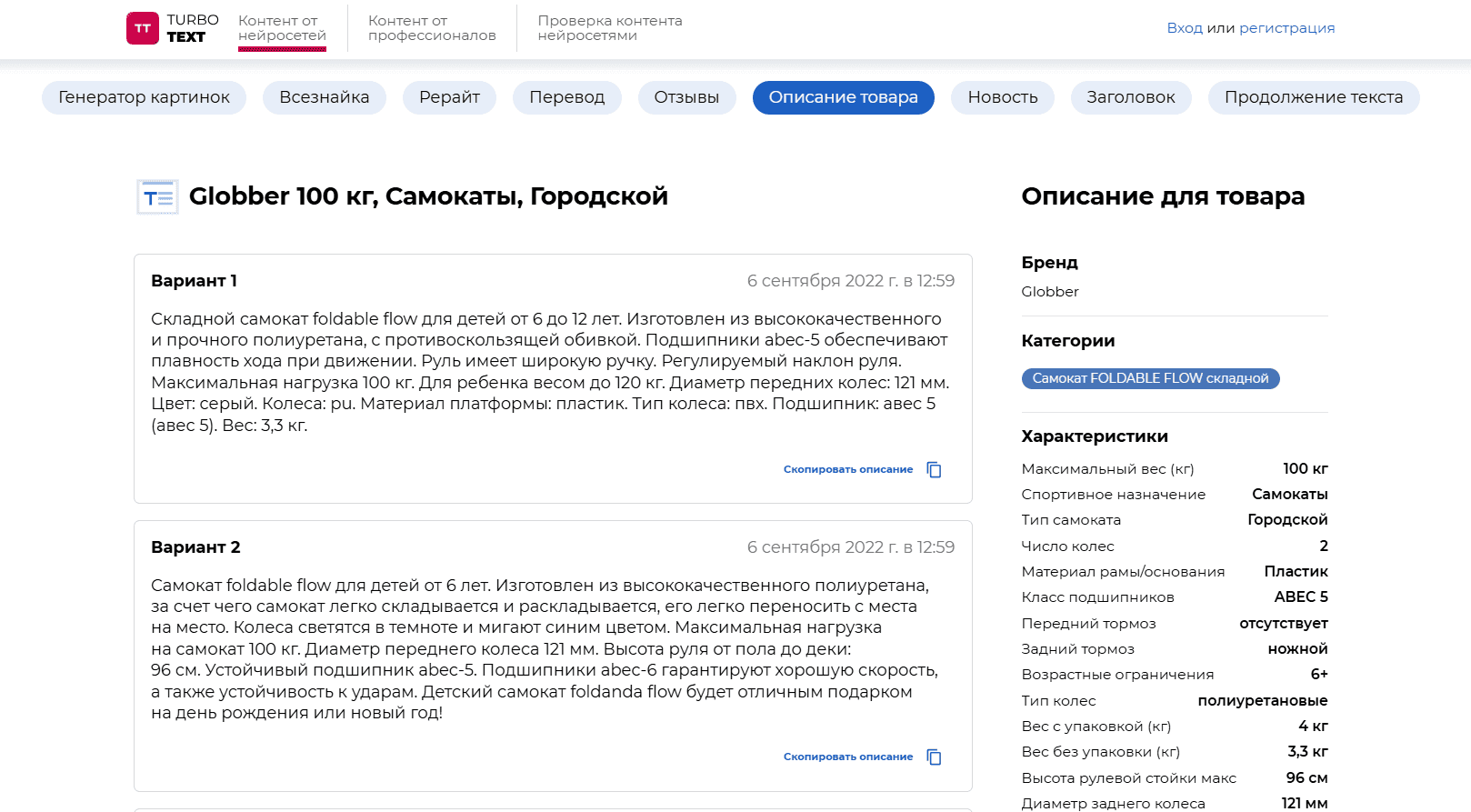This screenshot has height=812, width=1471.
Task: Select the Новость pill
Action: pyautogui.click(x=1003, y=97)
